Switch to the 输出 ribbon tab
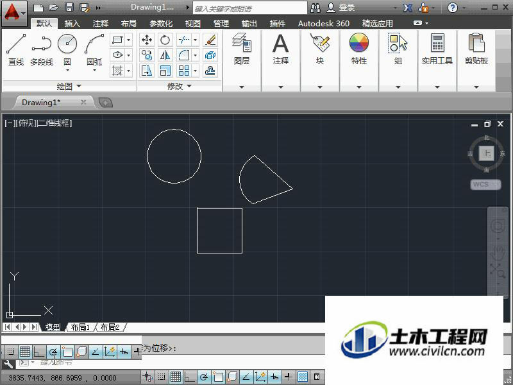The height and width of the screenshot is (385, 513). [249, 24]
